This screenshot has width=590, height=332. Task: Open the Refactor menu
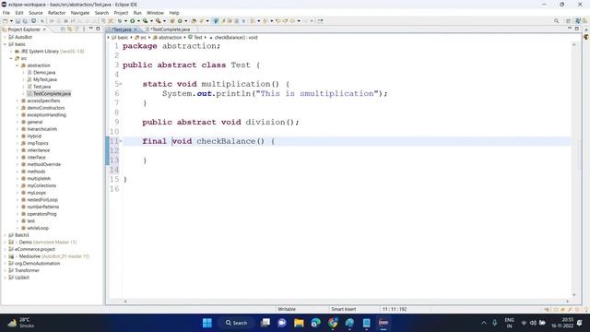[56, 13]
